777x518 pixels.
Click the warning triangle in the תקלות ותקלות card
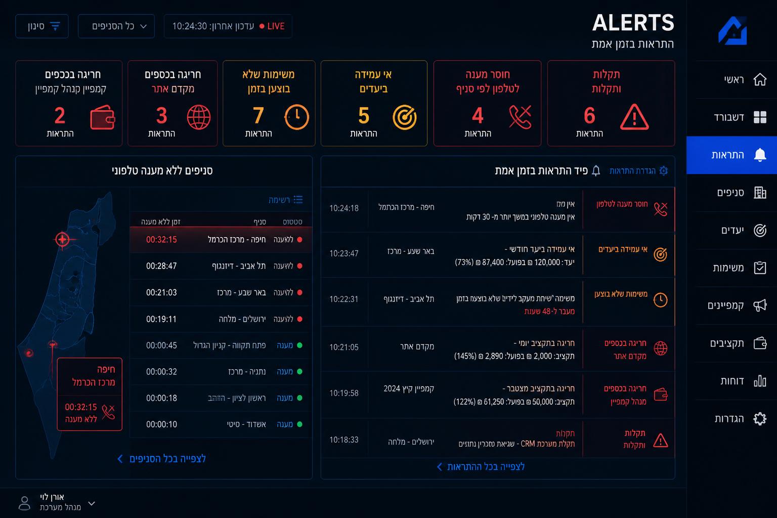(634, 117)
